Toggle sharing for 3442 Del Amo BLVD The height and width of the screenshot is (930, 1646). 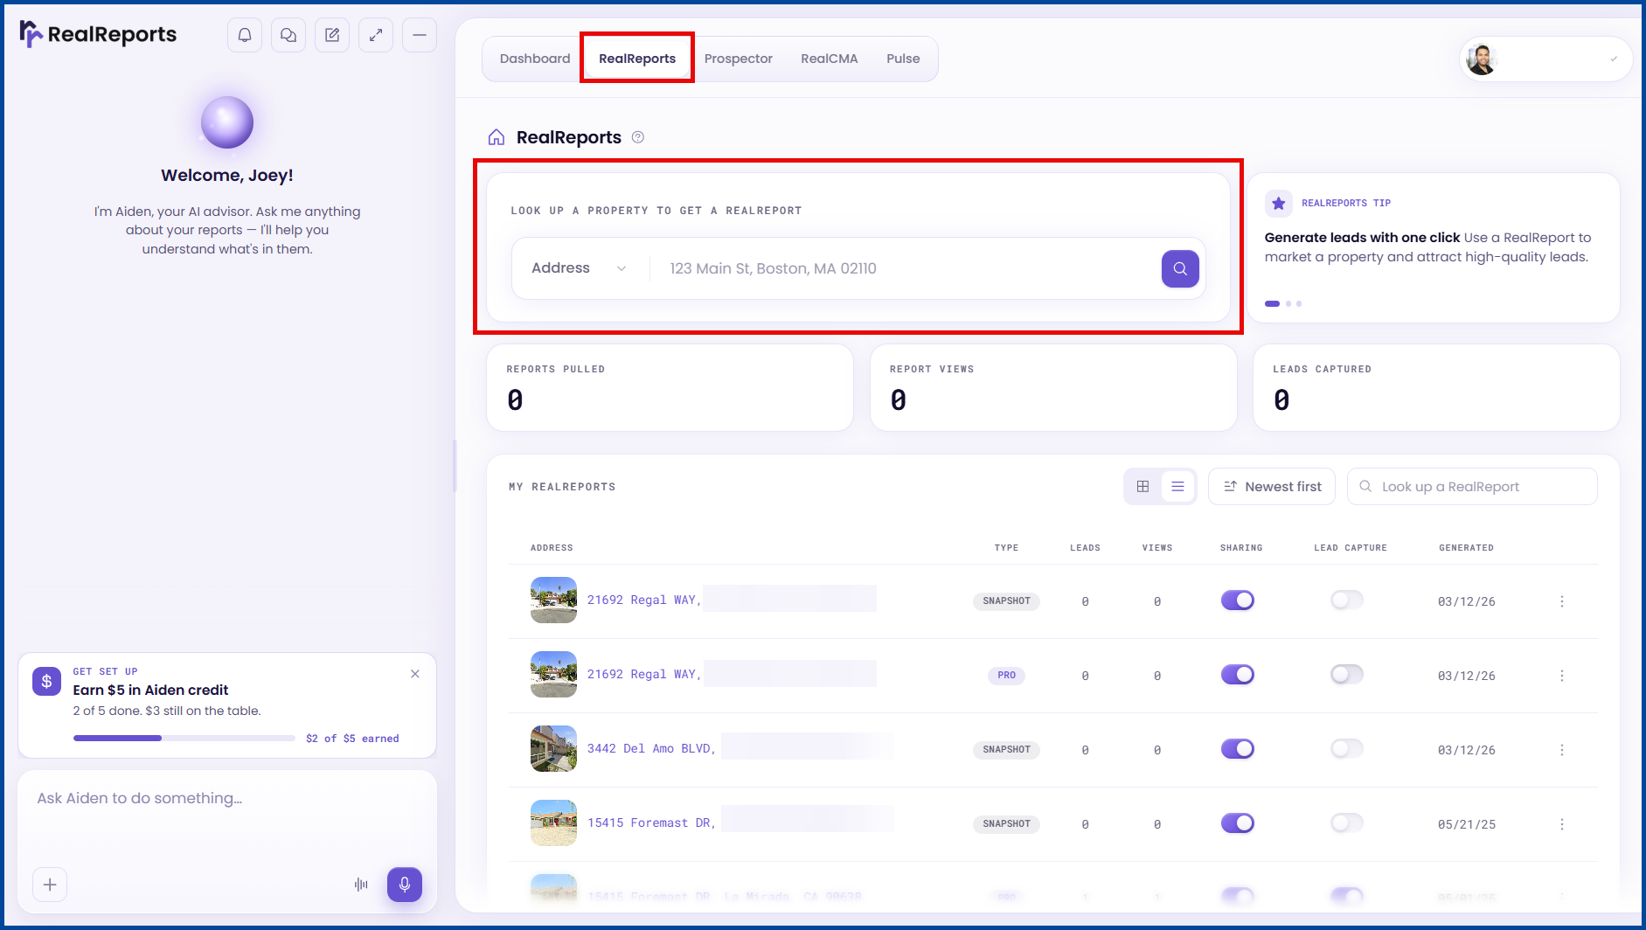point(1238,749)
